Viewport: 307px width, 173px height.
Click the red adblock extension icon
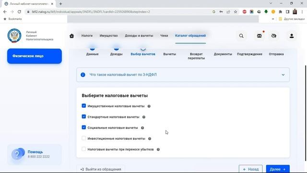point(244,12)
